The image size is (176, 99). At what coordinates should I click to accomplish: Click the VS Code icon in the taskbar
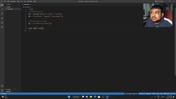point(107,97)
